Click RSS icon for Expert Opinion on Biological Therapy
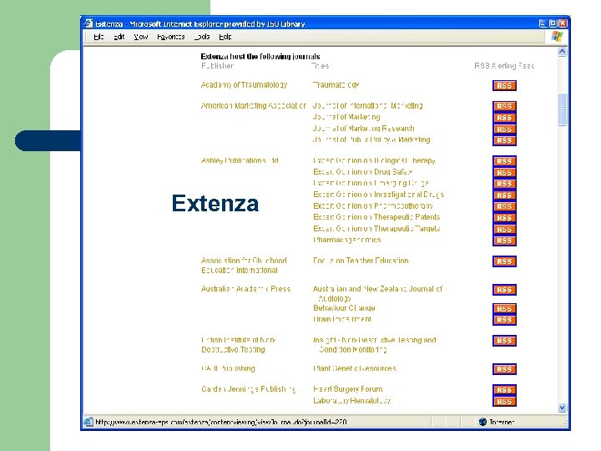The width and height of the screenshot is (601, 451). pos(504,161)
